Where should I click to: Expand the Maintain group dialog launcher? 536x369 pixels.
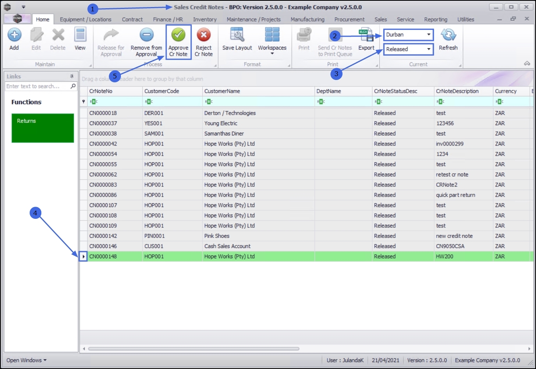coord(91,66)
